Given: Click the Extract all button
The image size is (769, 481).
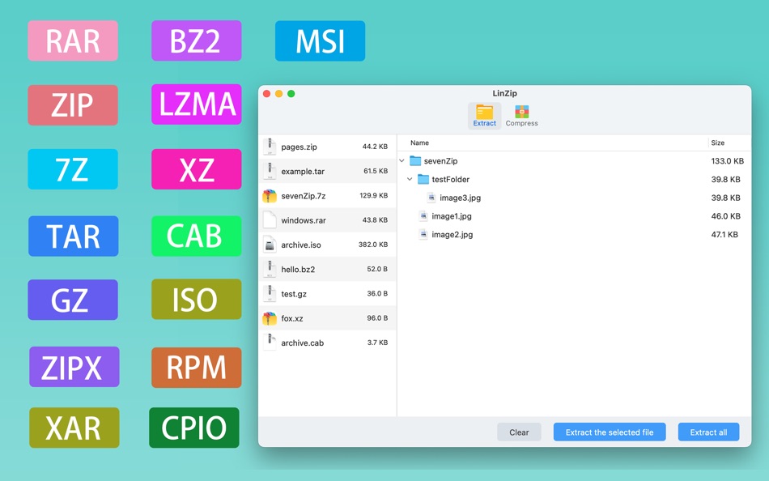Looking at the screenshot, I should [x=708, y=432].
